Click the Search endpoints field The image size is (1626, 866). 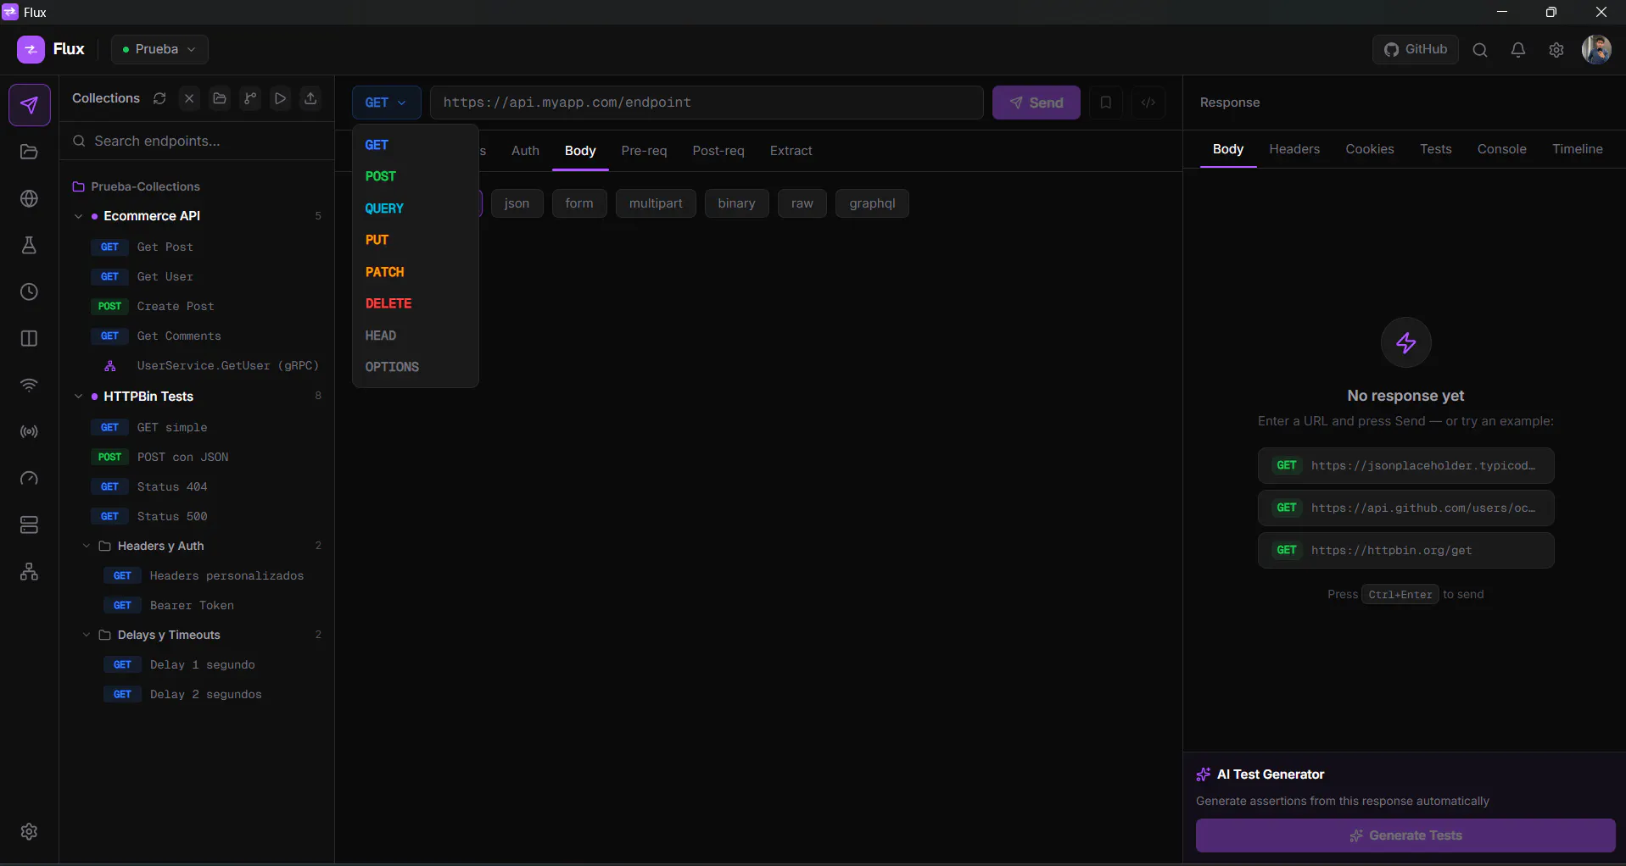[x=197, y=141]
